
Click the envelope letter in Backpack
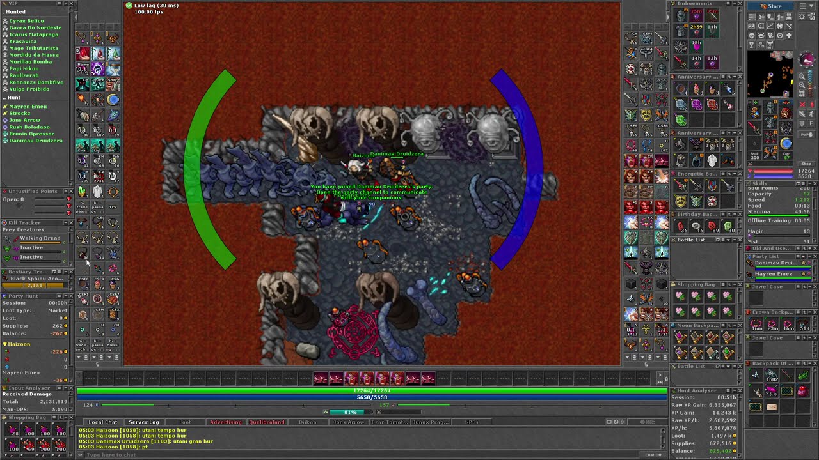pos(772,407)
